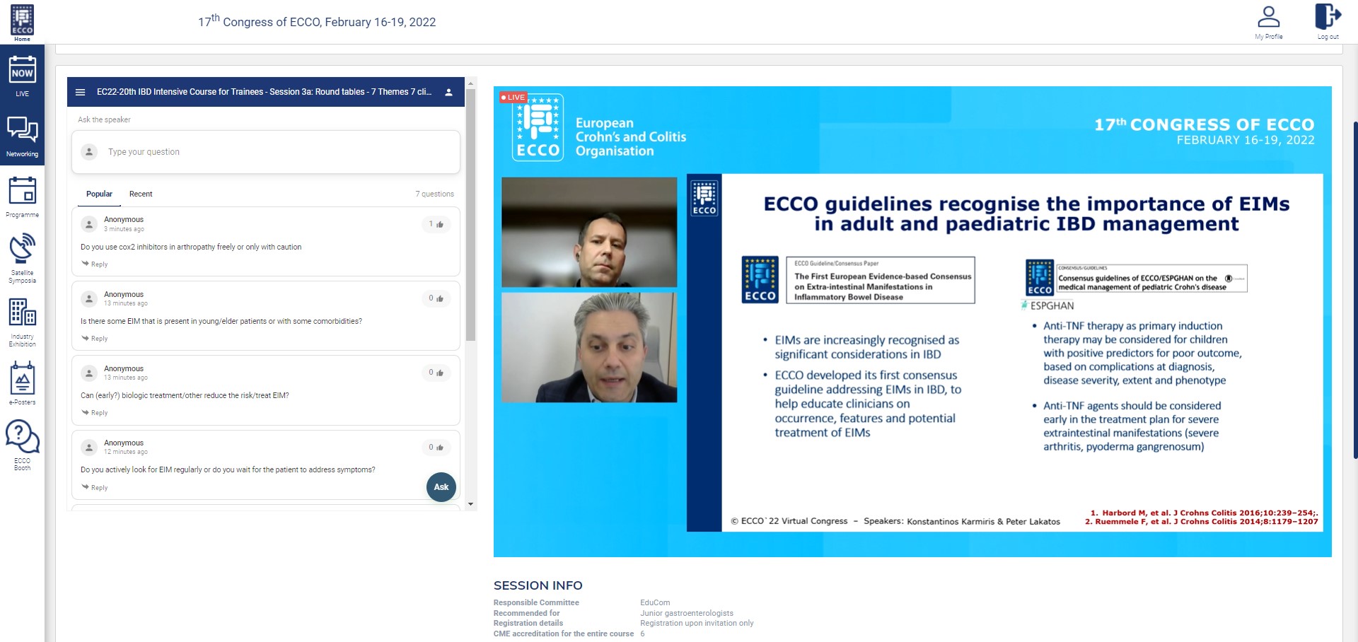
Task: Open the e-Posters section
Action: click(22, 383)
